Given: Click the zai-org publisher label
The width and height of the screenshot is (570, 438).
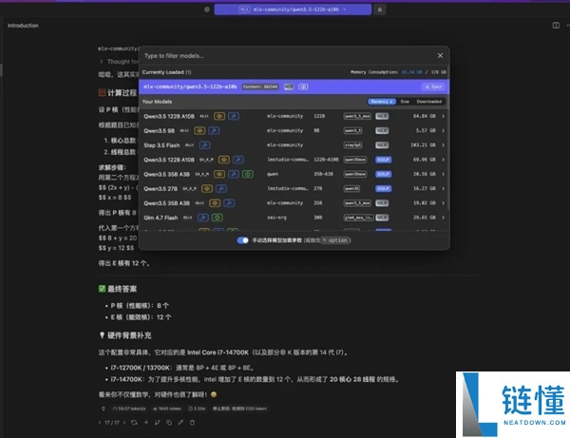Looking at the screenshot, I should (x=276, y=218).
